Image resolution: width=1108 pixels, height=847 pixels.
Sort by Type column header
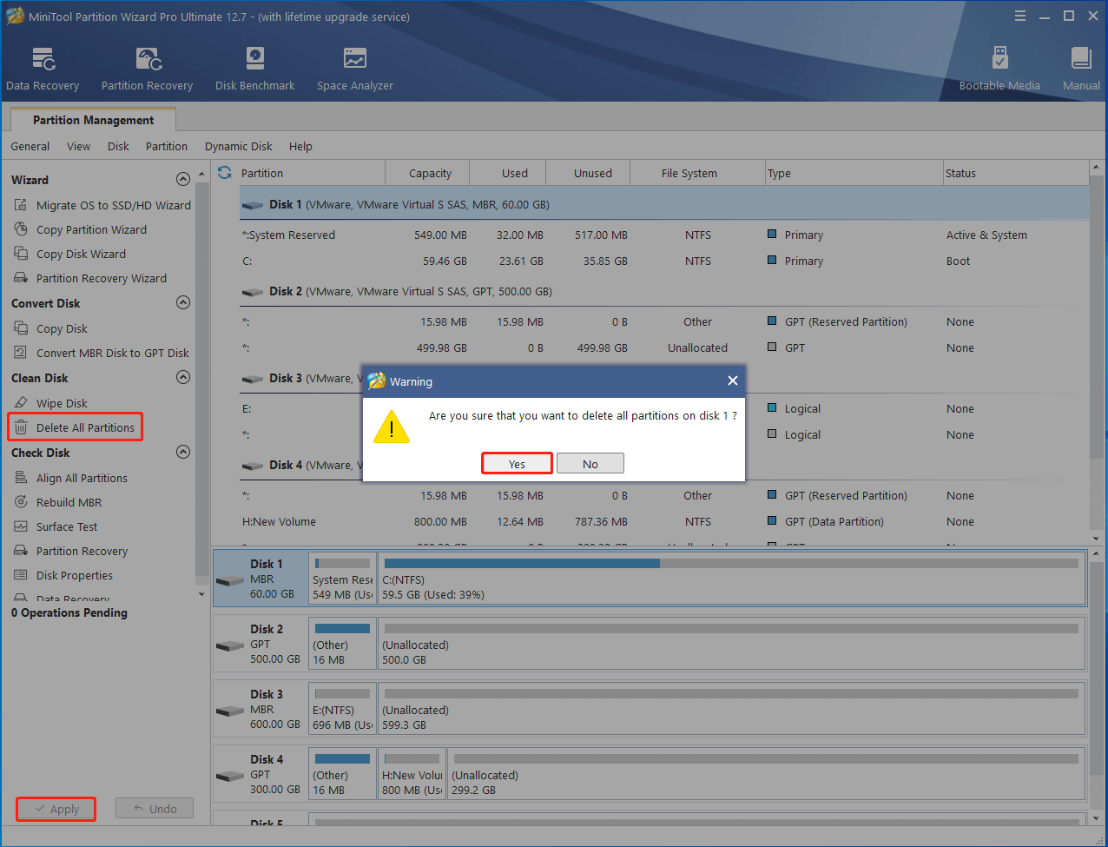854,173
